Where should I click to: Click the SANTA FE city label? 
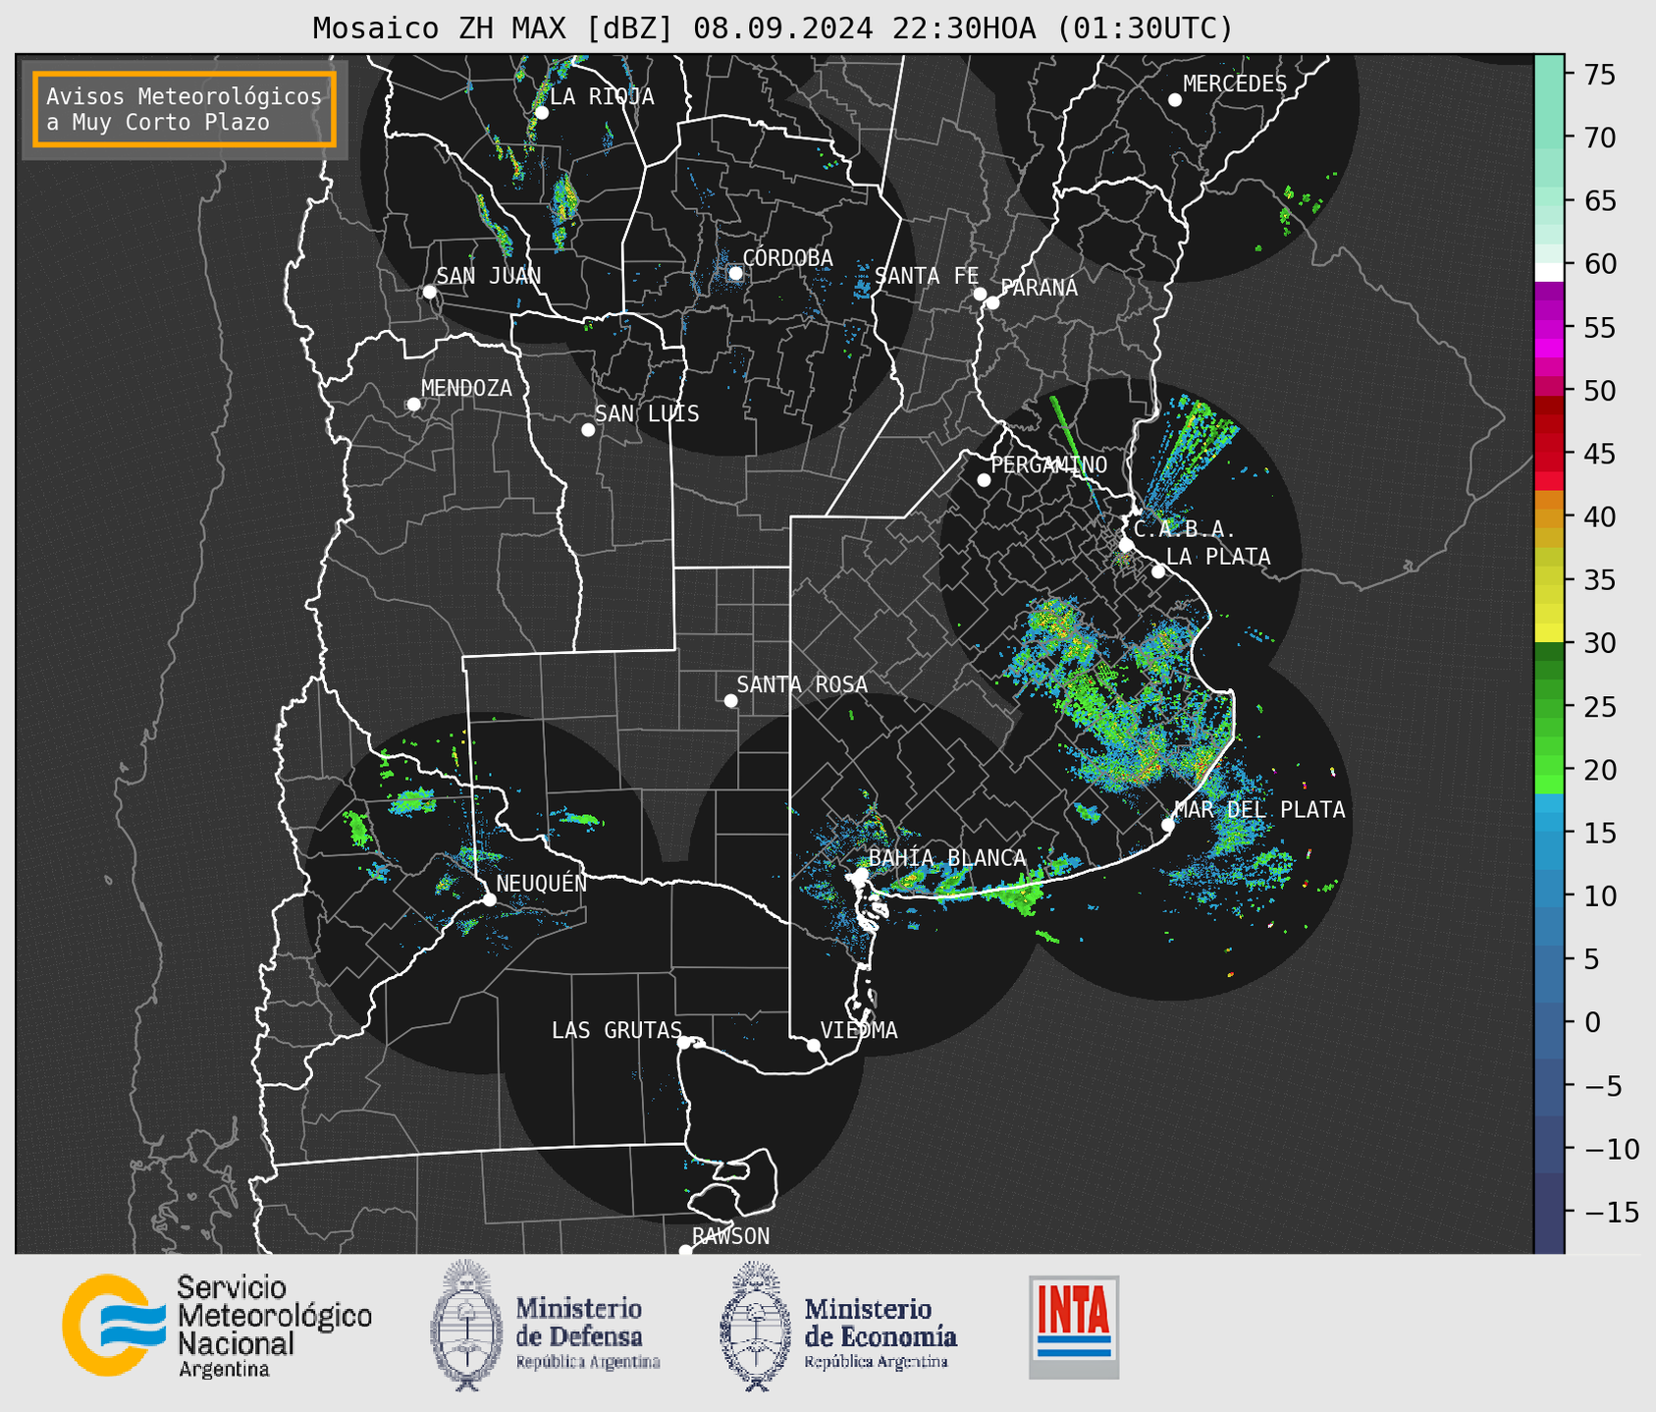[927, 276]
